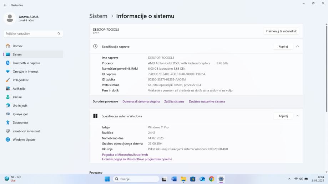Open Bluetooth in naprave settings

pyautogui.click(x=33, y=63)
